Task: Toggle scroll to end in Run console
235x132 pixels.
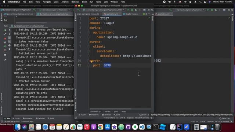Action: (10, 41)
